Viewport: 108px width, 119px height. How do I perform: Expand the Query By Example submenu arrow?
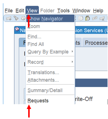(72, 51)
